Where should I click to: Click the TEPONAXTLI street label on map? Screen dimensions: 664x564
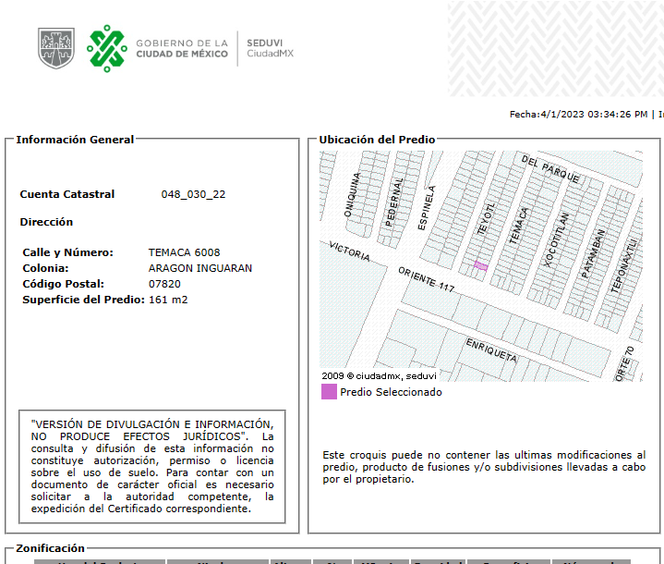coord(623,266)
